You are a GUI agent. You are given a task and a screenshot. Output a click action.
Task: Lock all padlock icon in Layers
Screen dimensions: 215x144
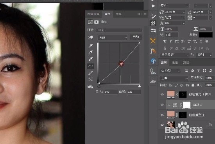tap(193, 85)
